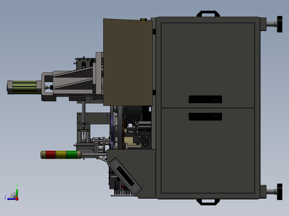Select the yellow segment of the signal tower light
Screen dimensions: 289x216
coord(61,155)
